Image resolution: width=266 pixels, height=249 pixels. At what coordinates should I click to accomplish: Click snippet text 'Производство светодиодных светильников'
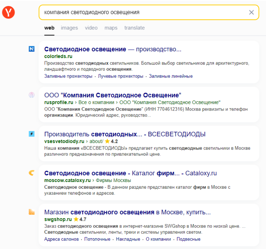click(x=92, y=63)
